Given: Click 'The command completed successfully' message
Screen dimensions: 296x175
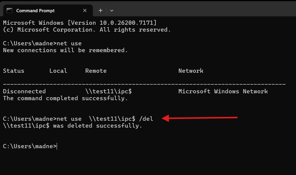Looking at the screenshot, I should pos(65,98).
